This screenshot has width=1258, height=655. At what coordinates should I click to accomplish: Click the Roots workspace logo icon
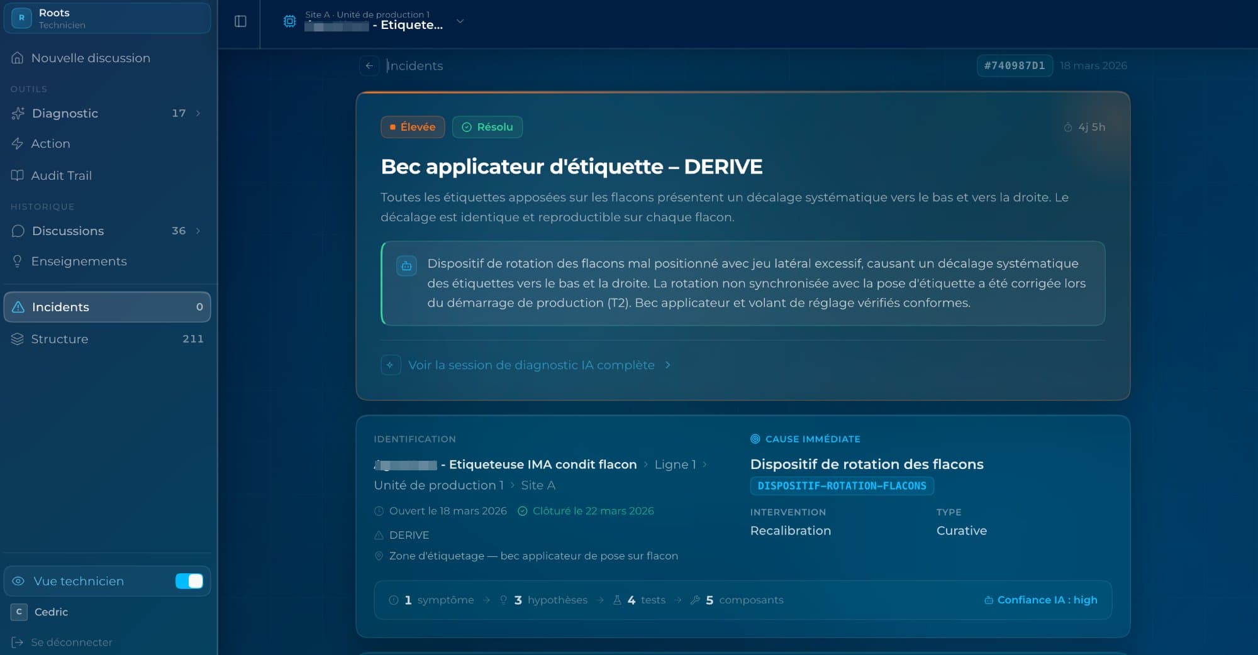(x=21, y=18)
